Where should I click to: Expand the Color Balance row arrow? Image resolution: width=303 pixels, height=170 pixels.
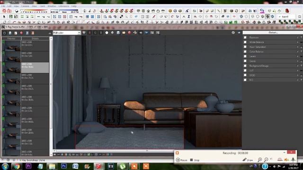pos(298,51)
